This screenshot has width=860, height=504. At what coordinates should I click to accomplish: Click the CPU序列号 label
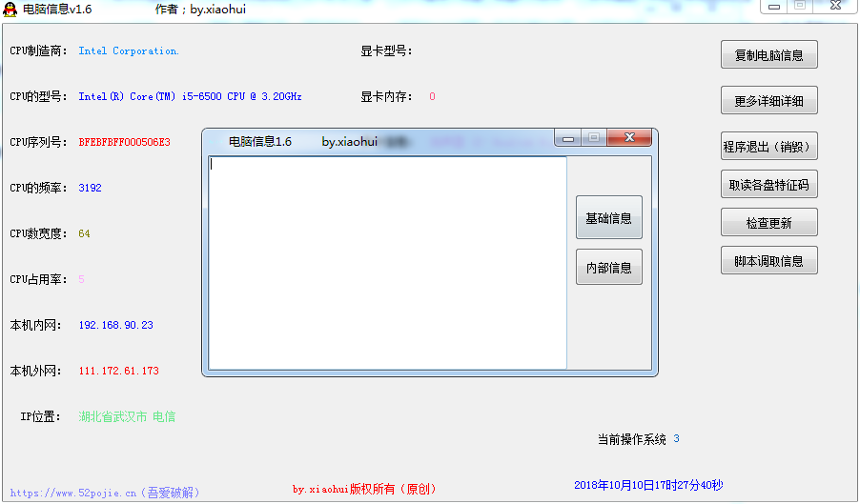tap(38, 143)
